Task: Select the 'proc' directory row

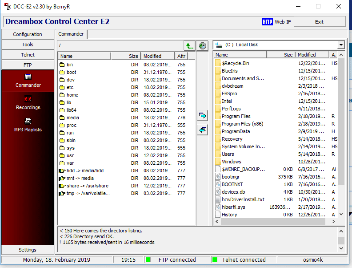Action: pyautogui.click(x=127, y=125)
